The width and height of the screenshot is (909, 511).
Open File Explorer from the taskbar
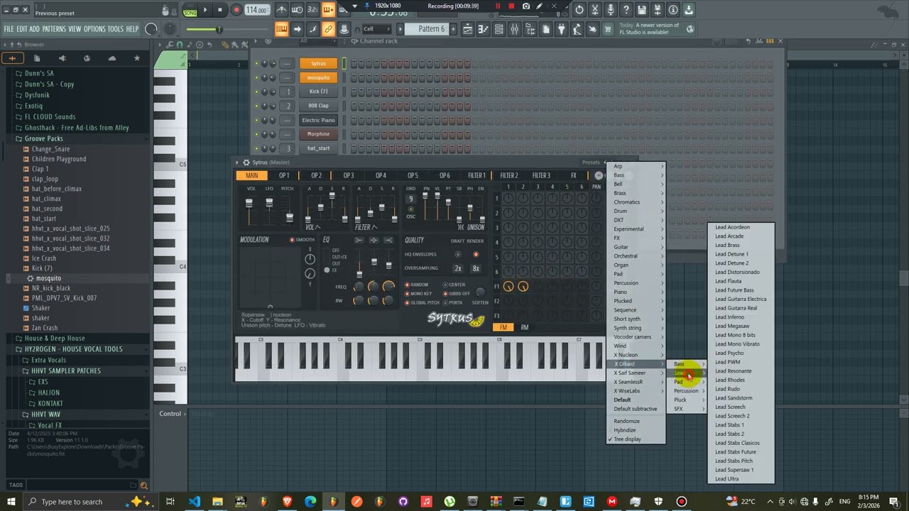click(x=217, y=502)
